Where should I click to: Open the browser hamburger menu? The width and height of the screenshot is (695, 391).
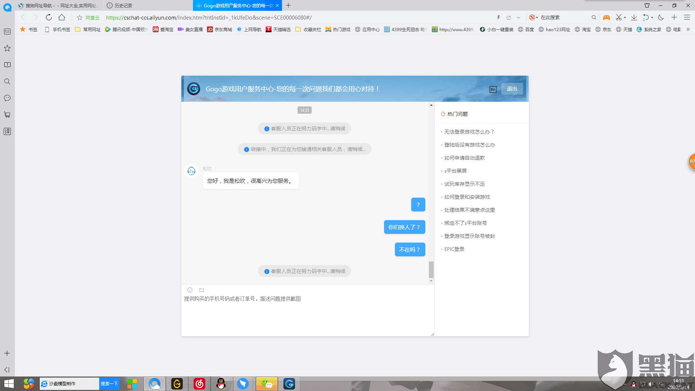(x=686, y=17)
